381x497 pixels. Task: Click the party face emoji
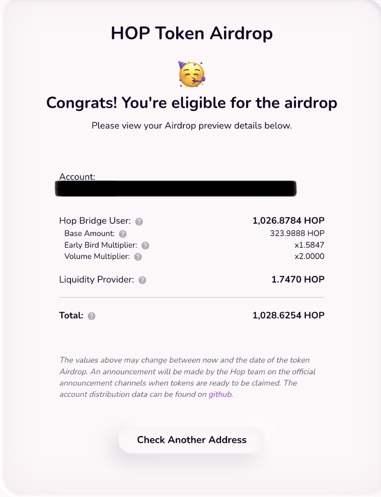point(192,74)
